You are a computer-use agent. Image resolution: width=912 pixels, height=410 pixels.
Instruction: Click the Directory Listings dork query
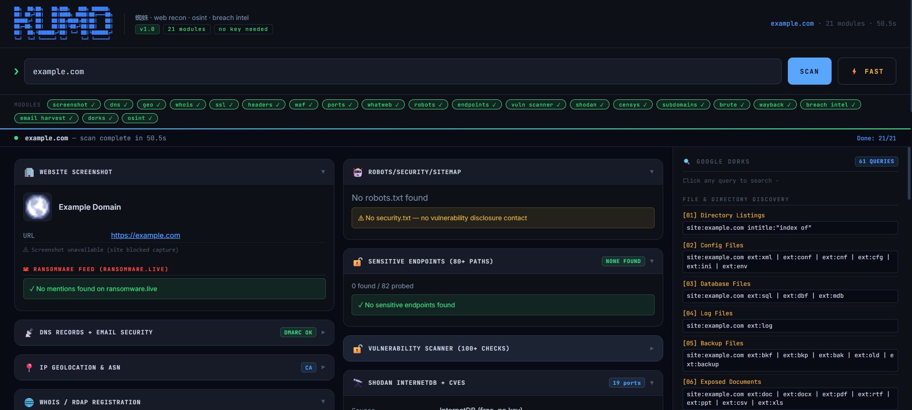(x=790, y=228)
